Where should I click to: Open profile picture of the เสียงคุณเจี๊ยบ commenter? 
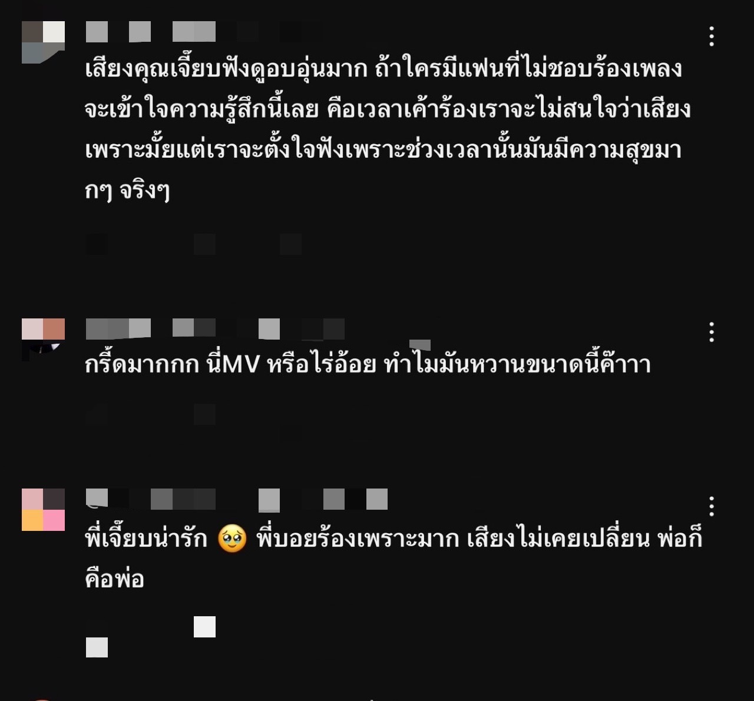43,42
